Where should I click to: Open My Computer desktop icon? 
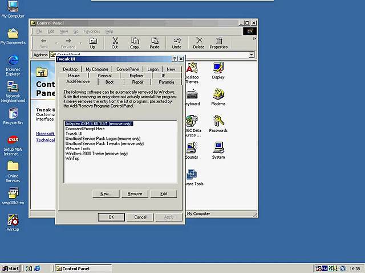(x=13, y=10)
